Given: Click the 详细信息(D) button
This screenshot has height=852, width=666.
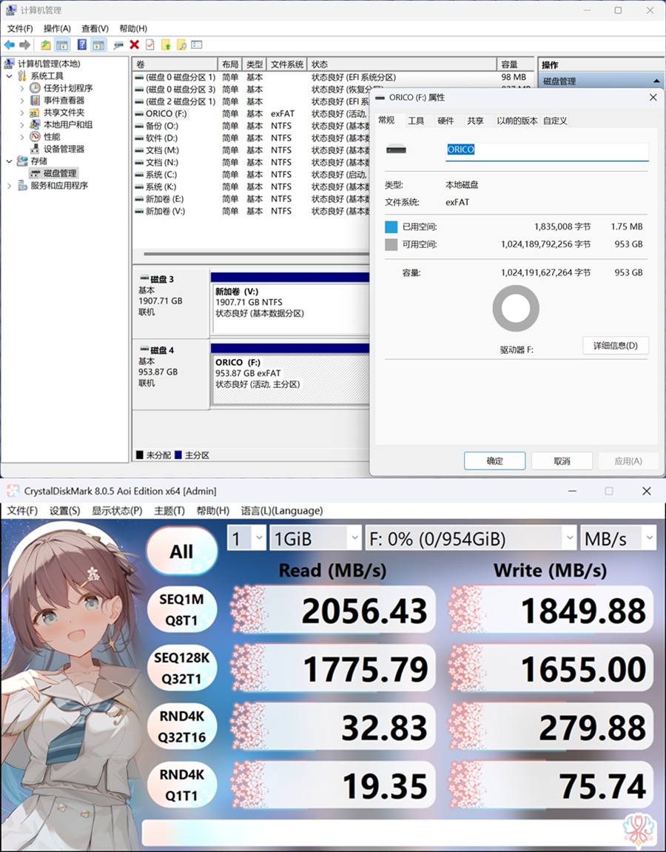Looking at the screenshot, I should coord(616,346).
